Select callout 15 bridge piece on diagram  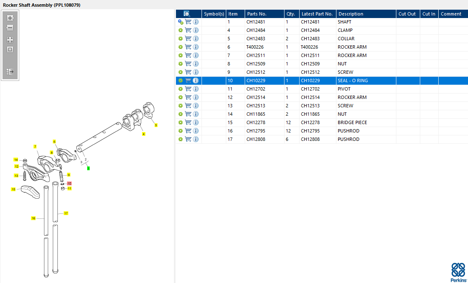pyautogui.click(x=13, y=189)
